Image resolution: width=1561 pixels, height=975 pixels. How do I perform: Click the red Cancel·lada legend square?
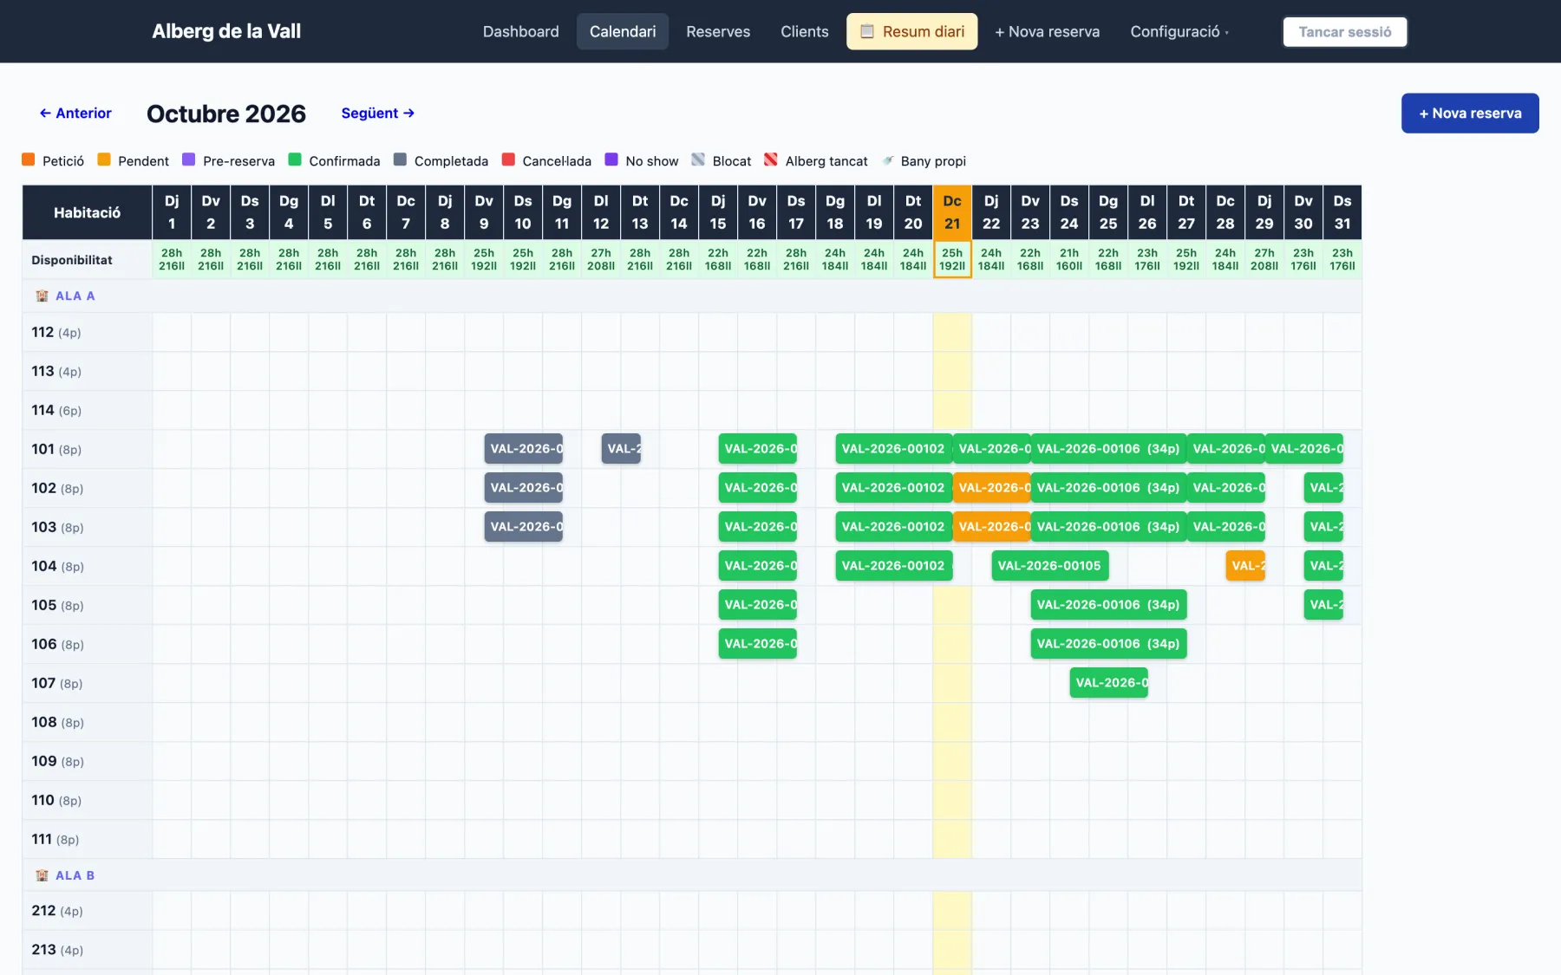(508, 159)
